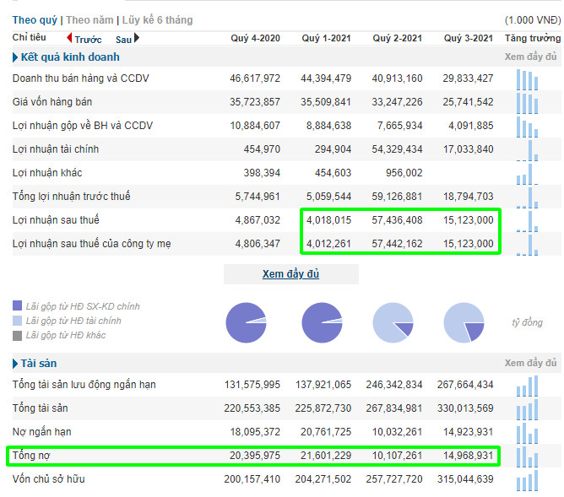Switch to the 'Theo quý' view
Screen dimensions: 564x497
click(x=35, y=20)
